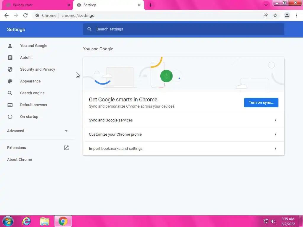Open the tab search dropdown arrow

[266, 5]
